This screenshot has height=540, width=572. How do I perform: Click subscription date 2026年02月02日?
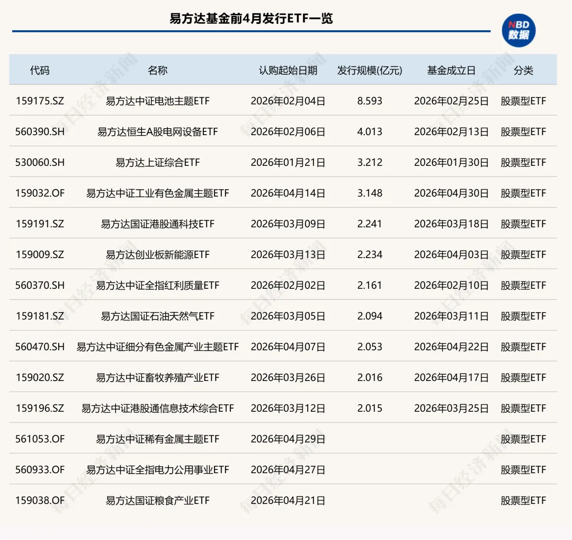click(x=288, y=285)
